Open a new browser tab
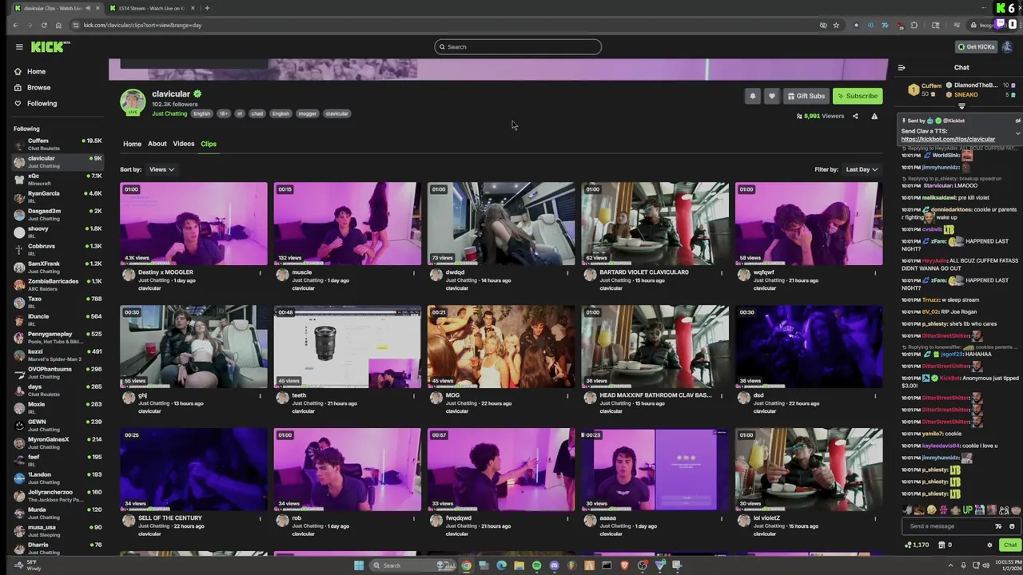 pos(207,8)
